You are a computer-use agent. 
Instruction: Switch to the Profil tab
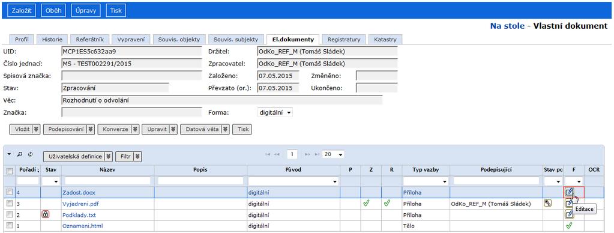pyautogui.click(x=22, y=39)
